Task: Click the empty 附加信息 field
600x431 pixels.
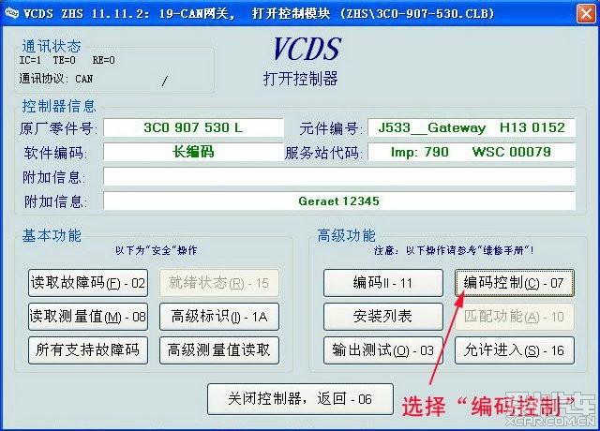Action: (339, 177)
